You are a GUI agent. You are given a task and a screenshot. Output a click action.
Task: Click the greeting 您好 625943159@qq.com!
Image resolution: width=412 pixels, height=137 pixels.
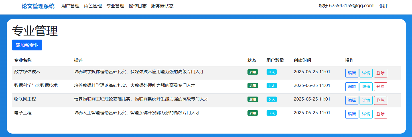(346, 6)
